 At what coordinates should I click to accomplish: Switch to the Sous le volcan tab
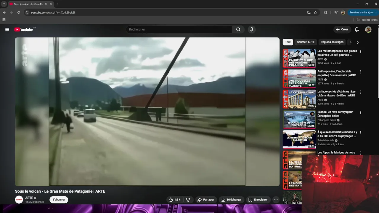pyautogui.click(x=28, y=4)
